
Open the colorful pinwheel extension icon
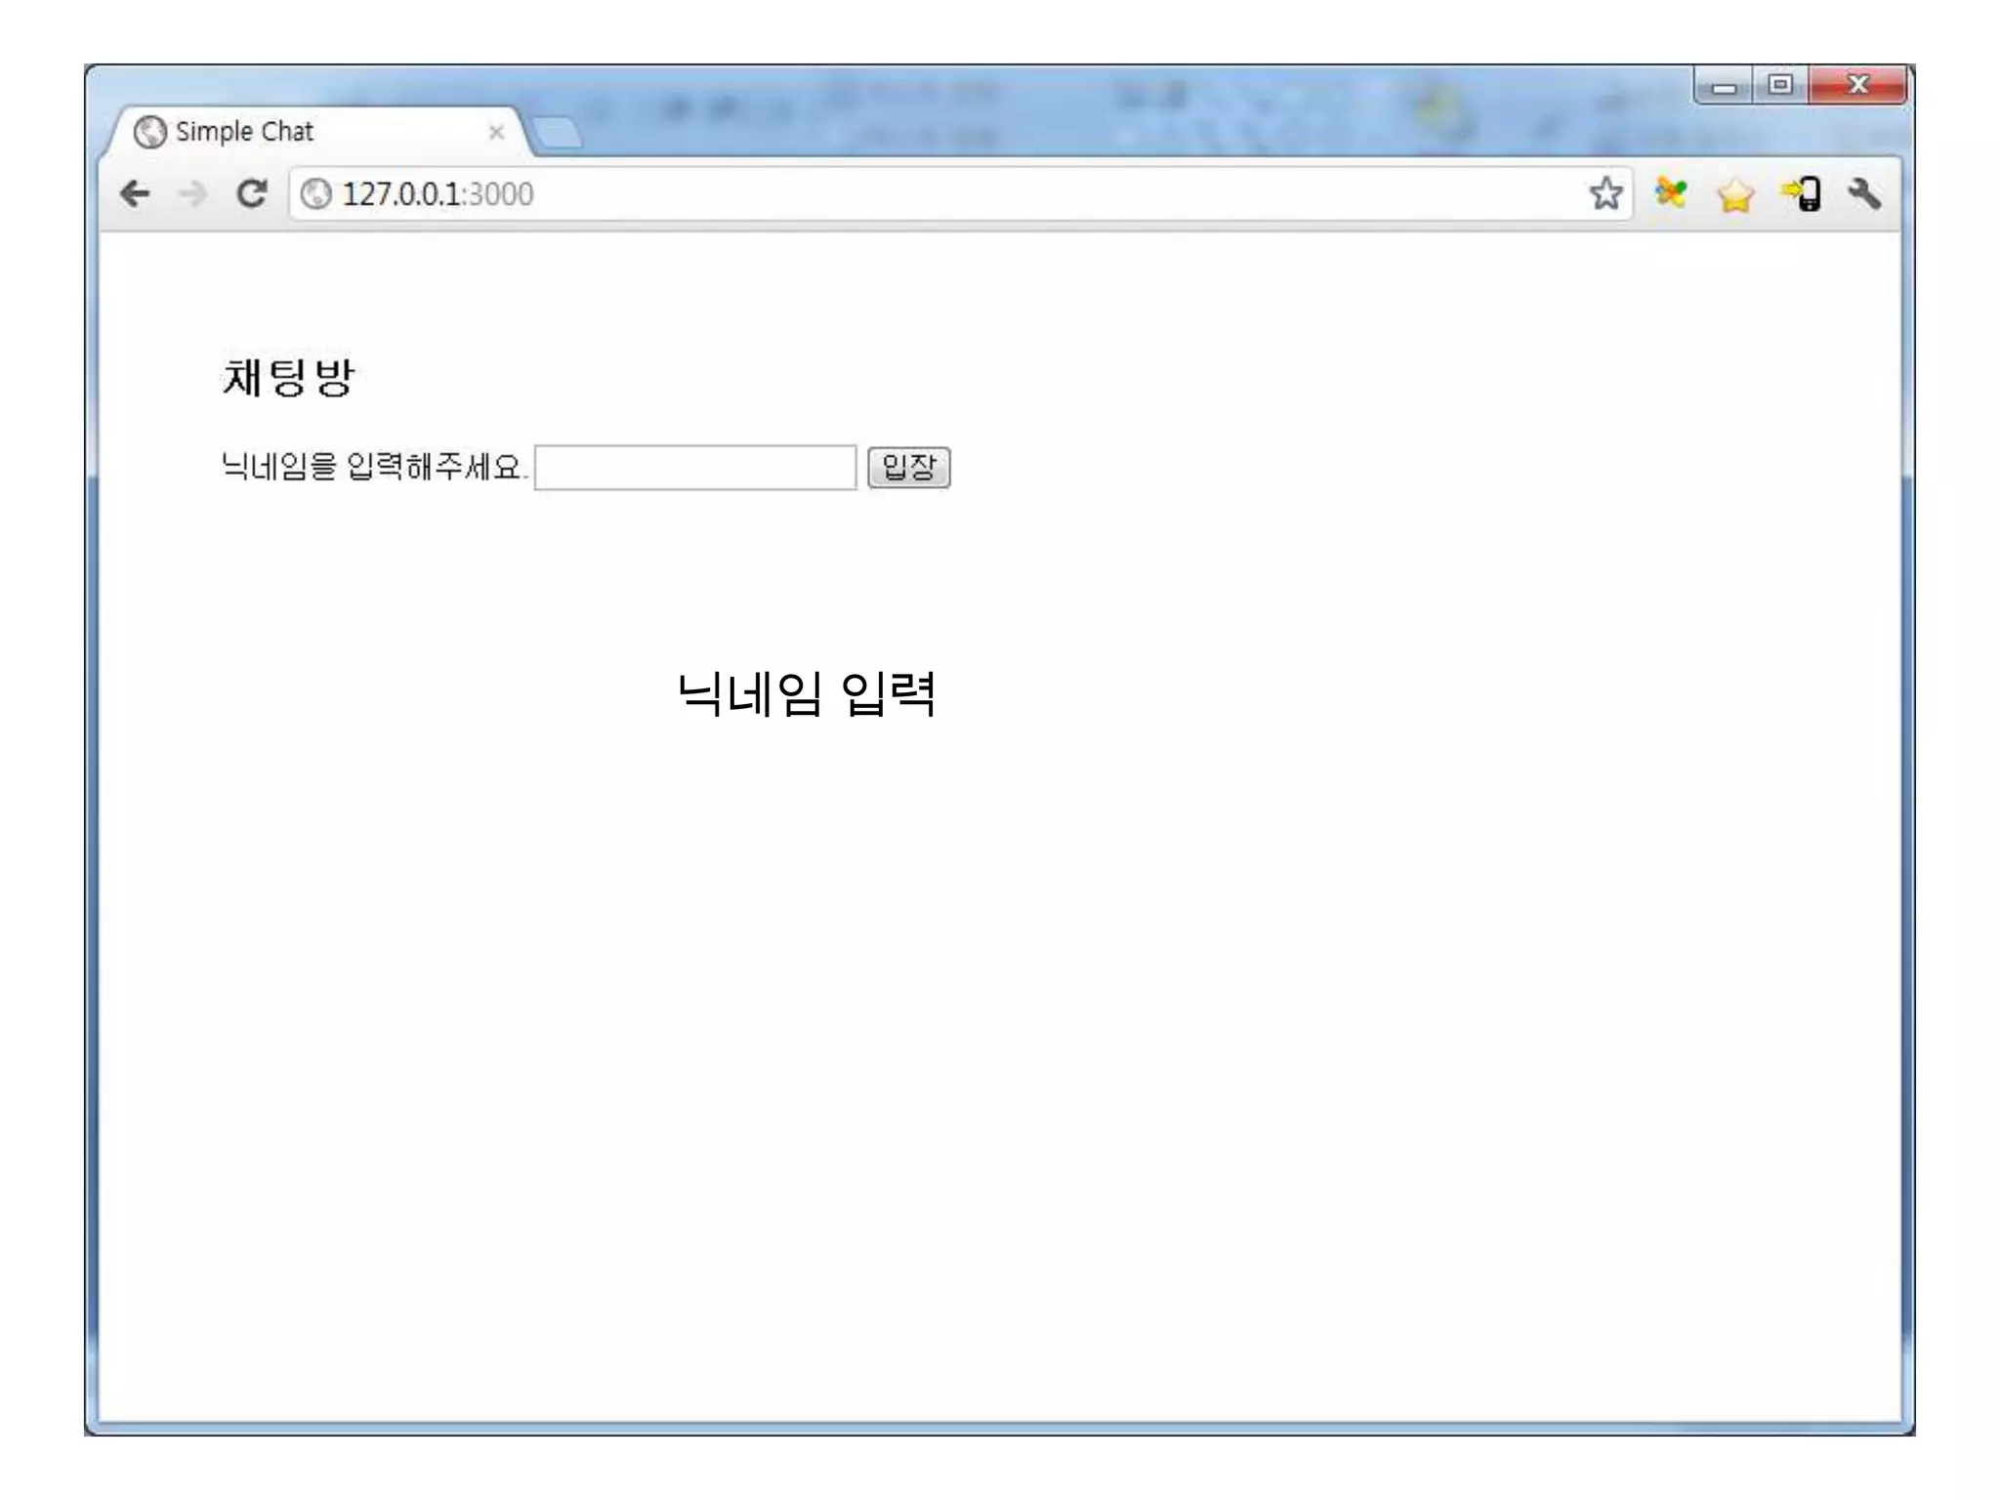(1671, 192)
